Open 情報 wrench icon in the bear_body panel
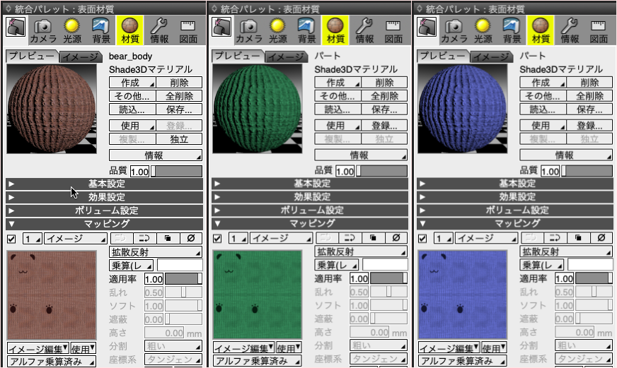Screen dimensions: 617x368 tap(159, 30)
